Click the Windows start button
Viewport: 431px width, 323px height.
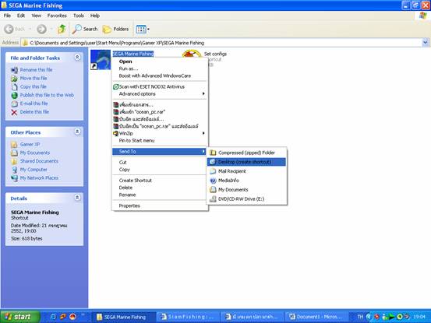tap(19, 317)
